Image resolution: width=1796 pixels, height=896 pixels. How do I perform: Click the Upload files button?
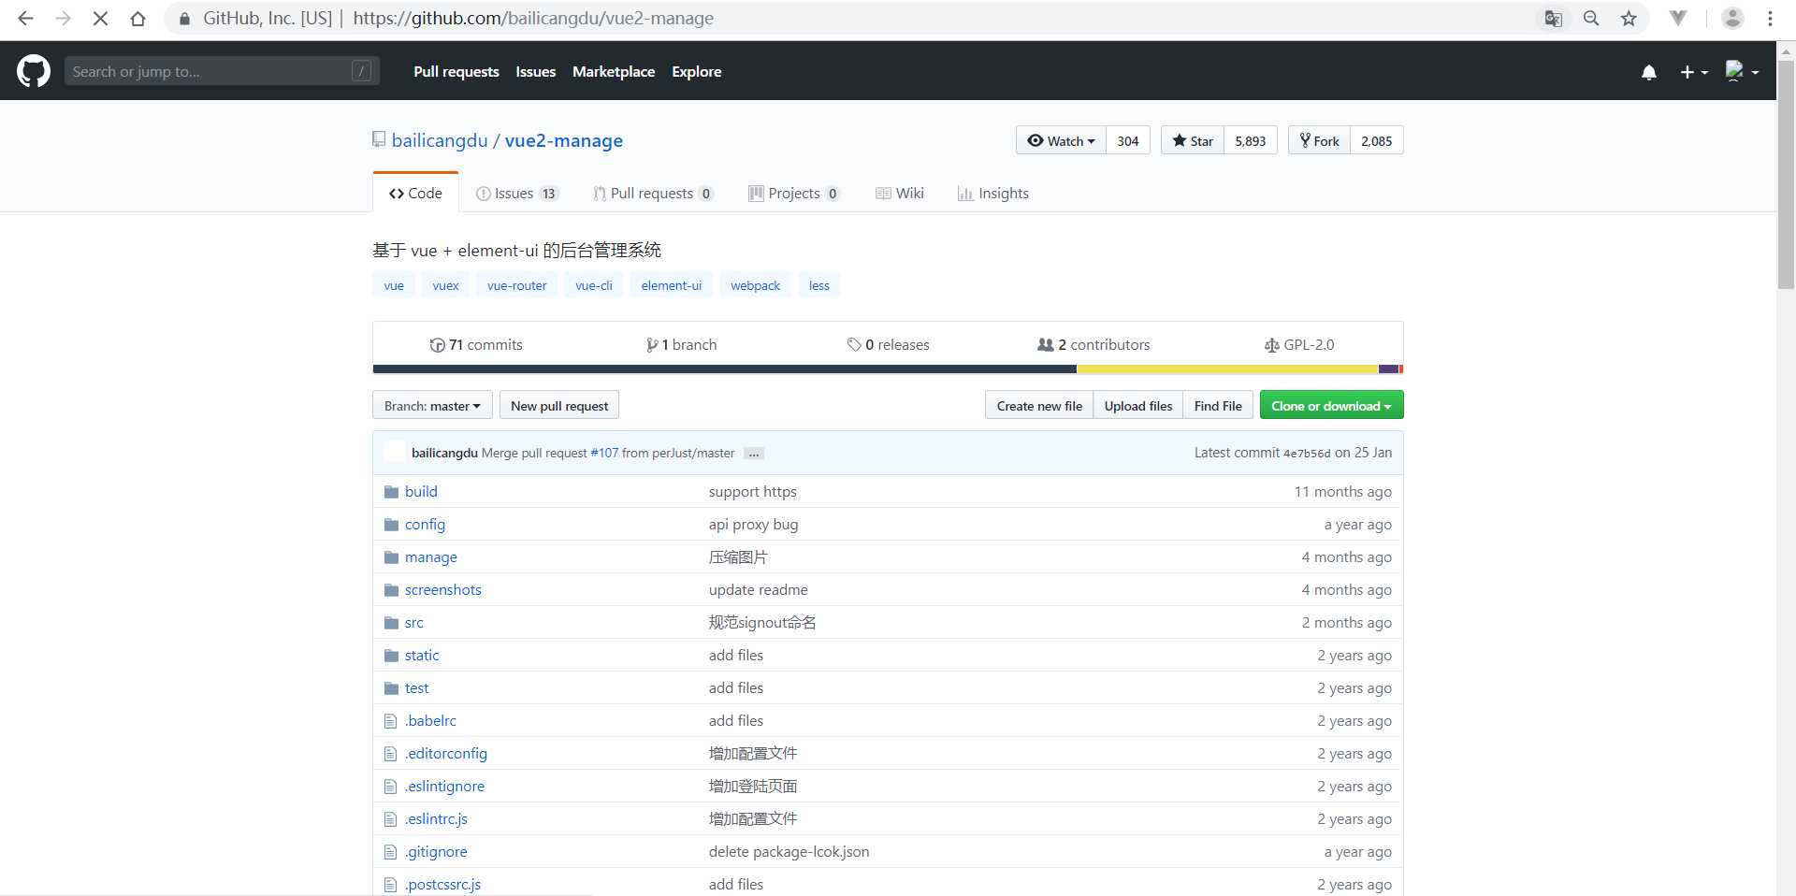pos(1138,406)
